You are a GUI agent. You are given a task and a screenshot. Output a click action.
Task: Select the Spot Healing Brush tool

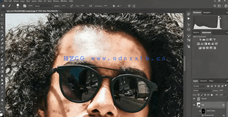coord(2,39)
